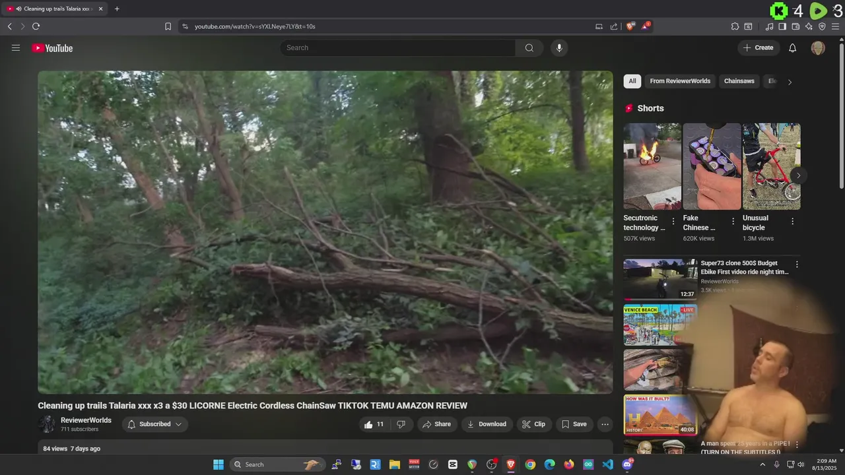Screen dimensions: 845x475
Task: Open options for Unusual bicycle Short
Action: click(x=793, y=222)
